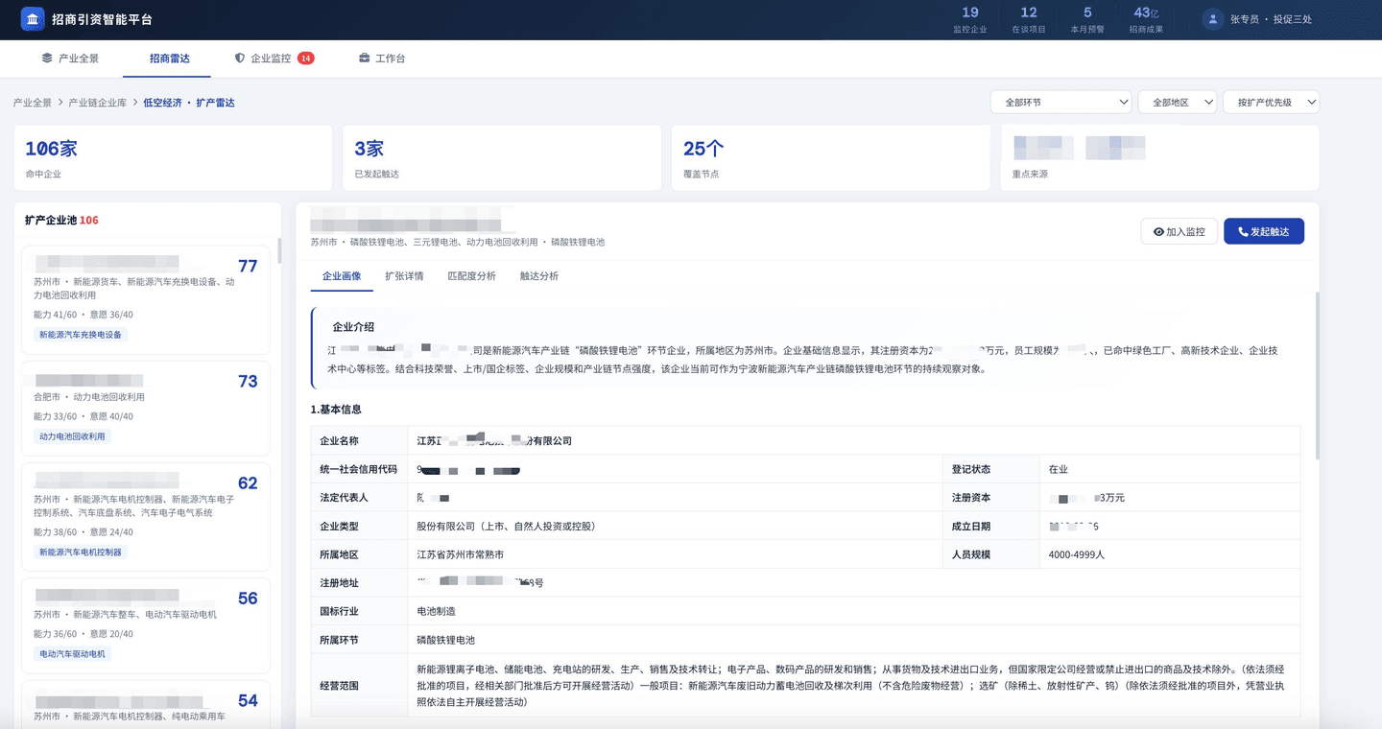Click the shield icon beside 企业监控
The height and width of the screenshot is (729, 1382).
coord(240,59)
